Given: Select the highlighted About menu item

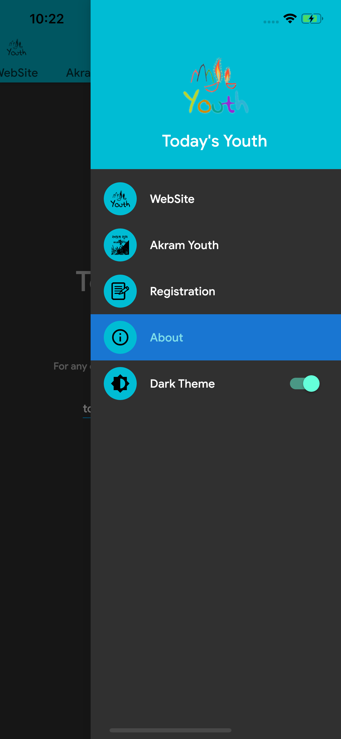Looking at the screenshot, I should (x=216, y=337).
